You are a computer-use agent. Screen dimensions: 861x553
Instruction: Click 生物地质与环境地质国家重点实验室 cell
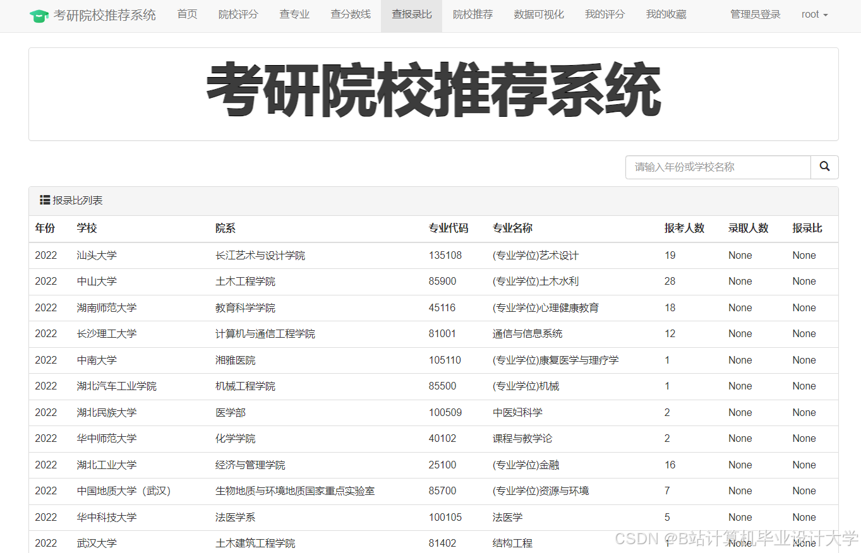294,491
